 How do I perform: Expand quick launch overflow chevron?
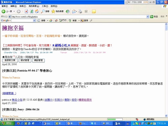(40, 123)
